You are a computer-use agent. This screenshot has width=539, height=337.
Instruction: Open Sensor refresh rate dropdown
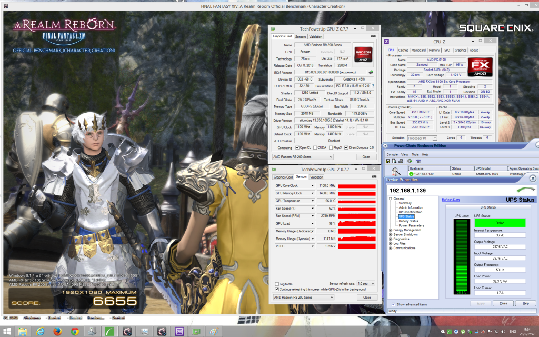[366, 284]
